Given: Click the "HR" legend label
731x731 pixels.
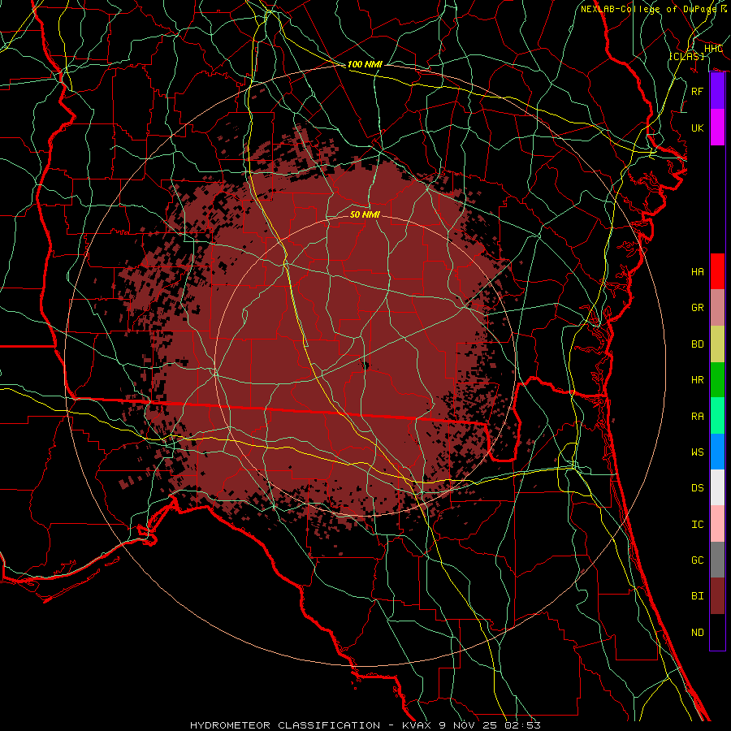Looking at the screenshot, I should [x=698, y=380].
